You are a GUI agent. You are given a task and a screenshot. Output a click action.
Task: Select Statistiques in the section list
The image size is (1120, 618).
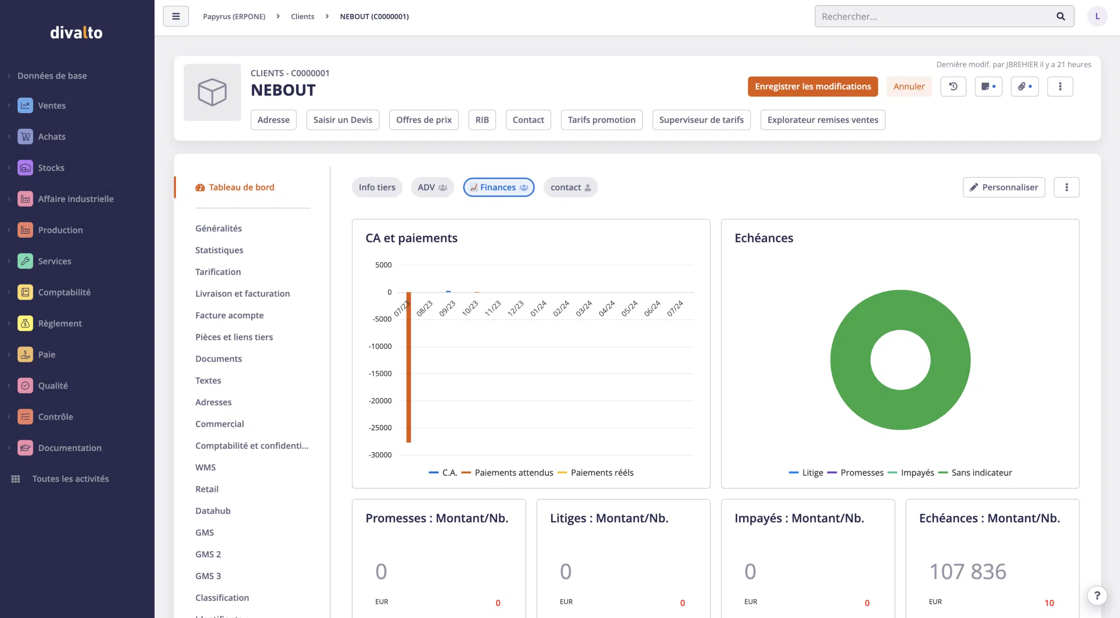point(219,250)
